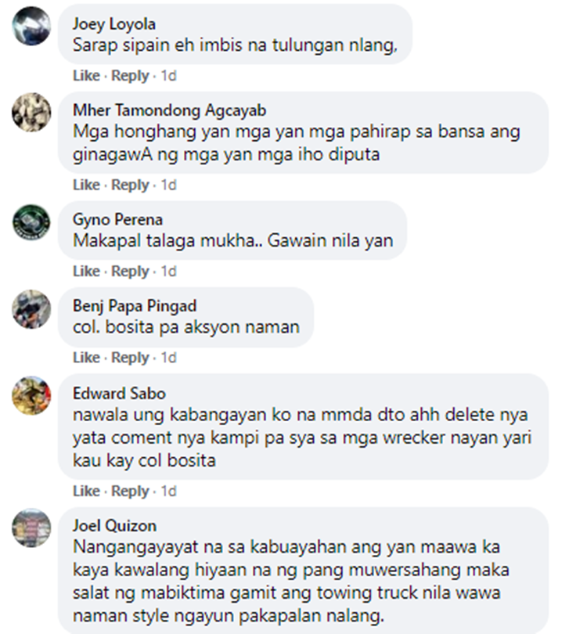Reply to Mher Tamondong Agcayab's comment

pyautogui.click(x=130, y=185)
